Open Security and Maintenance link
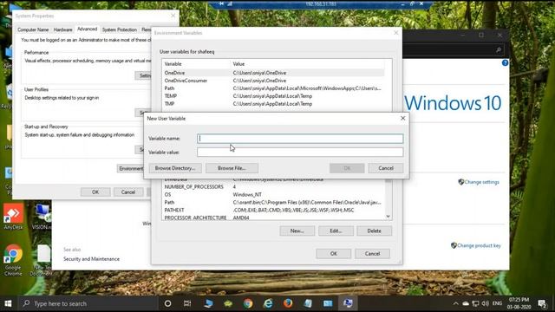The height and width of the screenshot is (312, 555). tap(91, 259)
